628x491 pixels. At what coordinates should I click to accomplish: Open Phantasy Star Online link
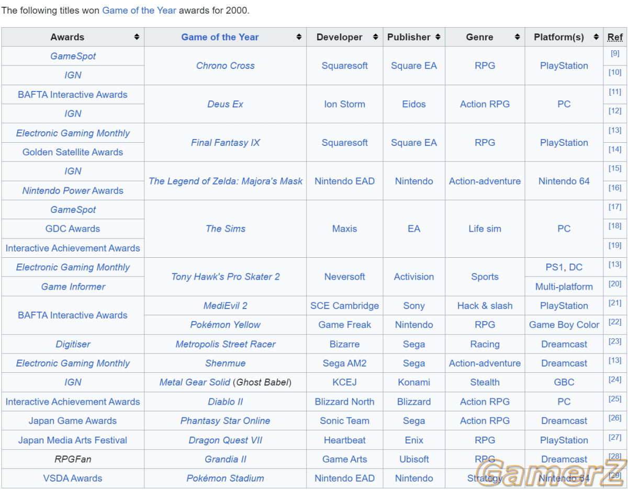(226, 421)
